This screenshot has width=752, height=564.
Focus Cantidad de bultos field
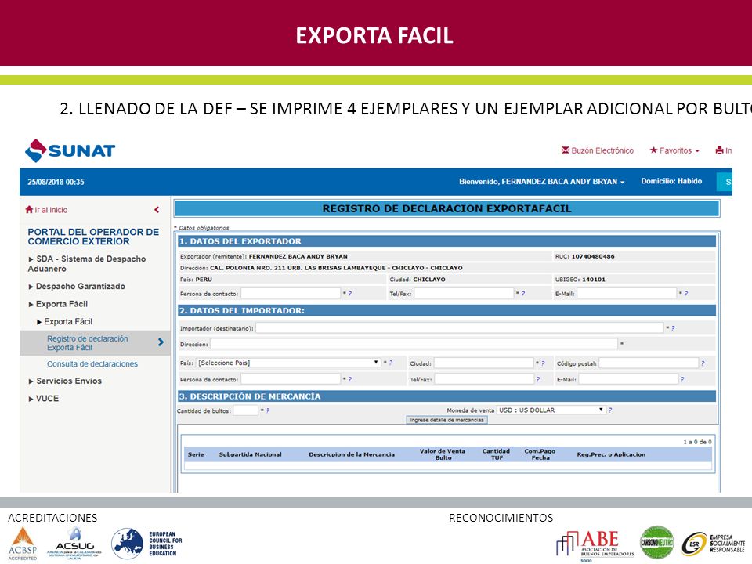point(245,410)
